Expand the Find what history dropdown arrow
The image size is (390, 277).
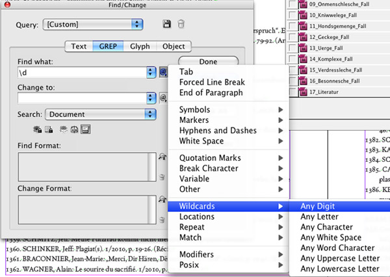point(151,72)
